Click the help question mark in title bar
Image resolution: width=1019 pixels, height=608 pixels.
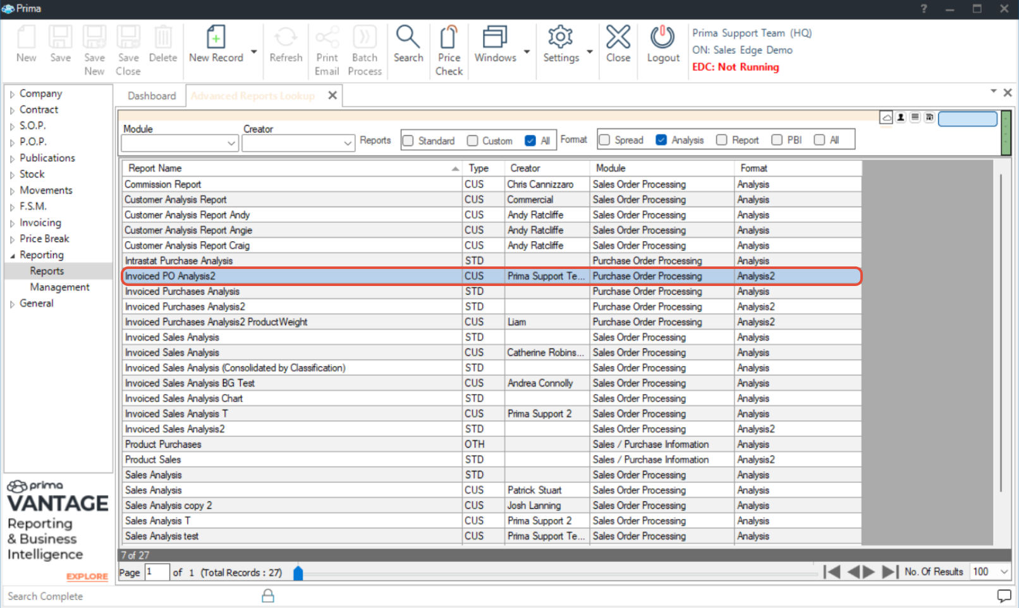pyautogui.click(x=924, y=9)
